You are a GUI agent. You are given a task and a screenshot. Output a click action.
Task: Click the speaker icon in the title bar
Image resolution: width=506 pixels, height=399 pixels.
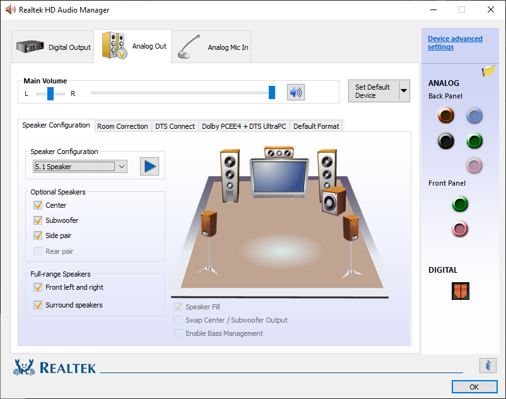coord(10,9)
